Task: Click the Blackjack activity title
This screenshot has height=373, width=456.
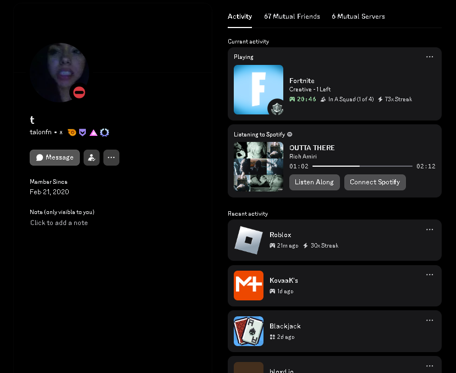Action: [x=285, y=326]
